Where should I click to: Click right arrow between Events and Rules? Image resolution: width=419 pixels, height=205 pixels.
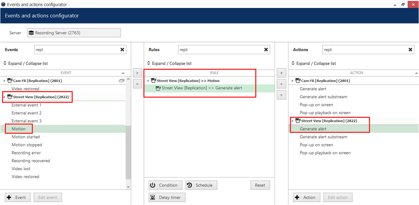[x=137, y=73]
